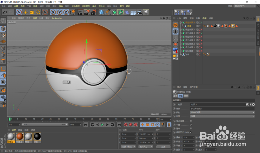Open the Edit Render Settings clapperboard icon
260x153 pixels.
(x=93, y=12)
